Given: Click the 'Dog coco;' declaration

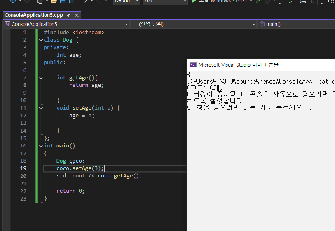Looking at the screenshot, I should pyautogui.click(x=70, y=161).
